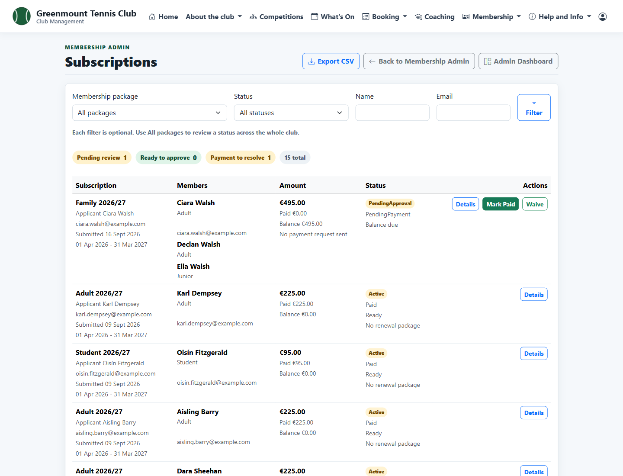Open the Admin Dashboard
The width and height of the screenshot is (623, 476).
coord(518,61)
